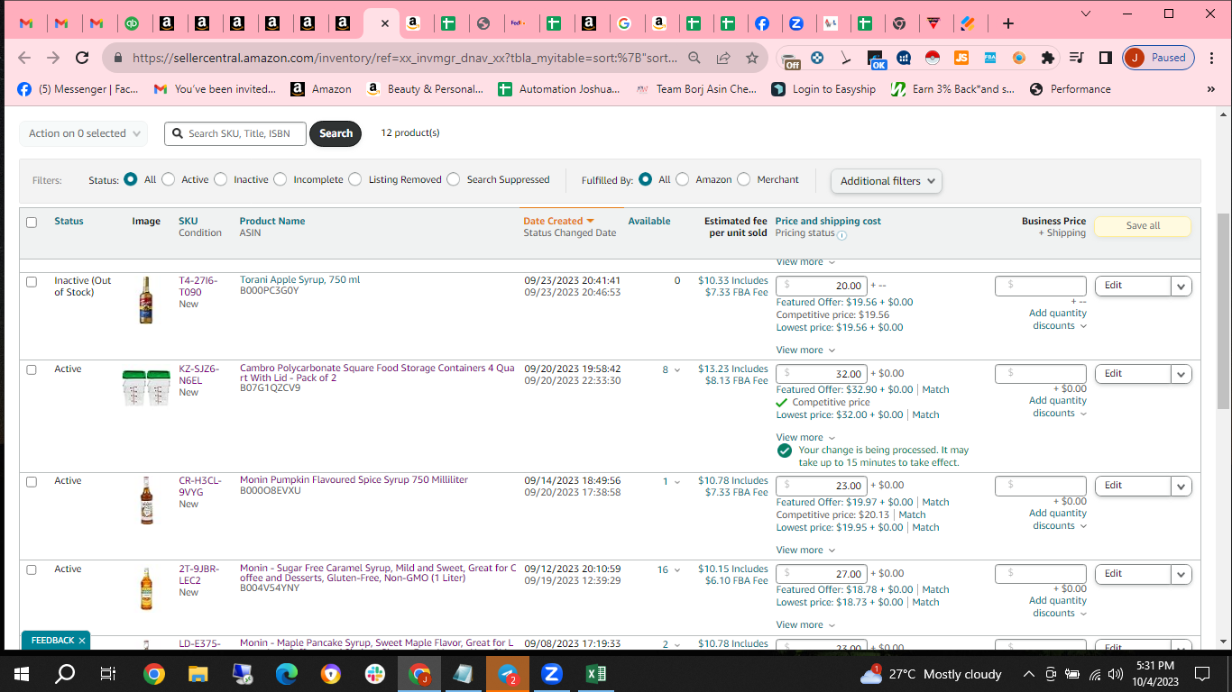Sort the table by Date Created
The height and width of the screenshot is (692, 1232).
coord(558,222)
